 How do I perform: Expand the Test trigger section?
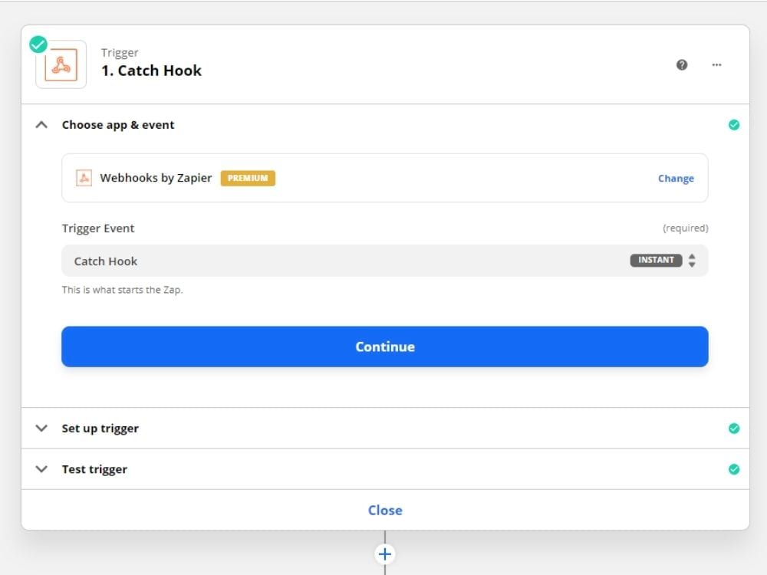pos(41,469)
